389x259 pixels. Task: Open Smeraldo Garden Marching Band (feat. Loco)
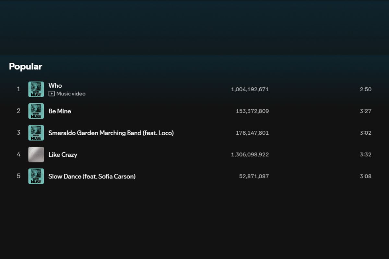[x=111, y=133]
